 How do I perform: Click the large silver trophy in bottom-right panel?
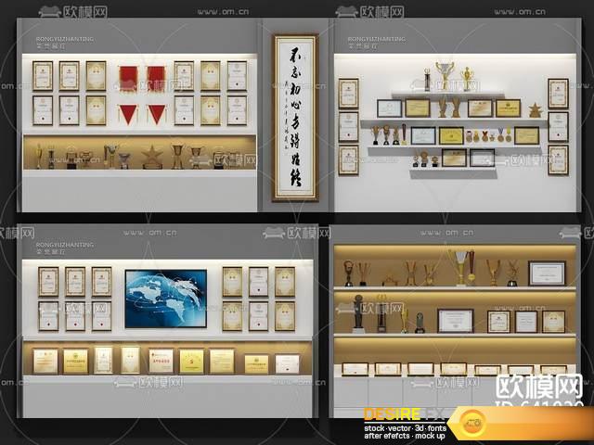[459, 267]
